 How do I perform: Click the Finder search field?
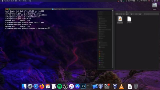(x=151, y=14)
